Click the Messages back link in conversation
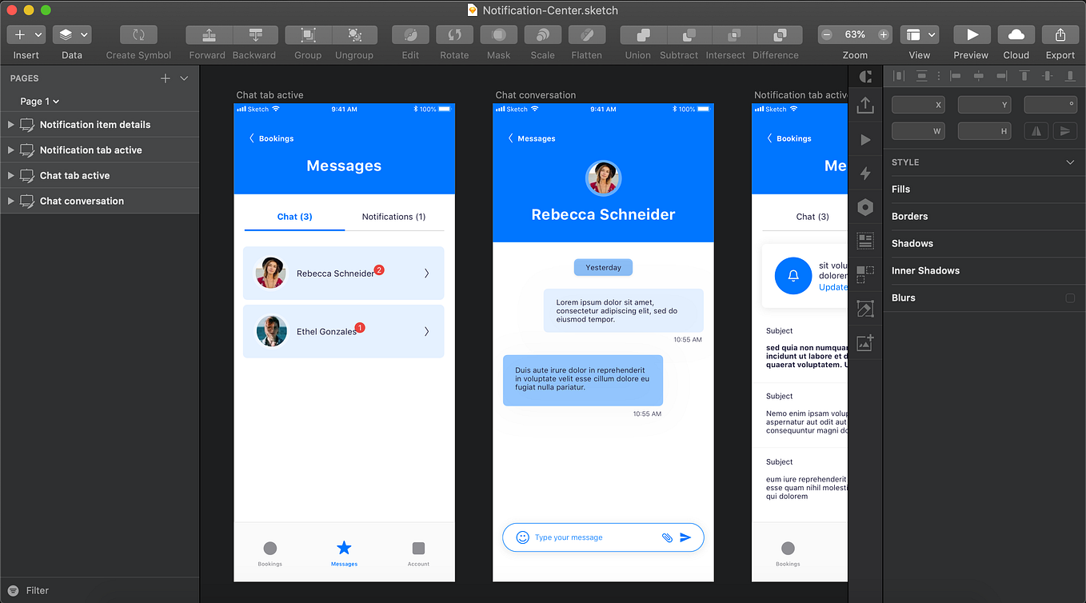 pyautogui.click(x=532, y=138)
